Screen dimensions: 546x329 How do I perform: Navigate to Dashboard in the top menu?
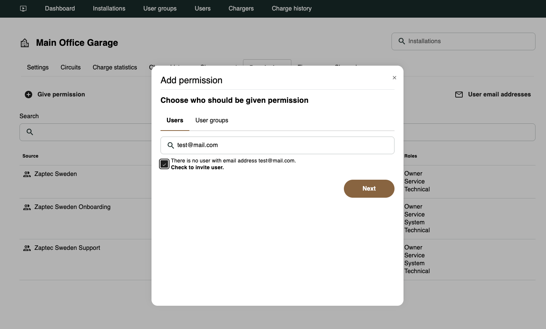tap(60, 8)
